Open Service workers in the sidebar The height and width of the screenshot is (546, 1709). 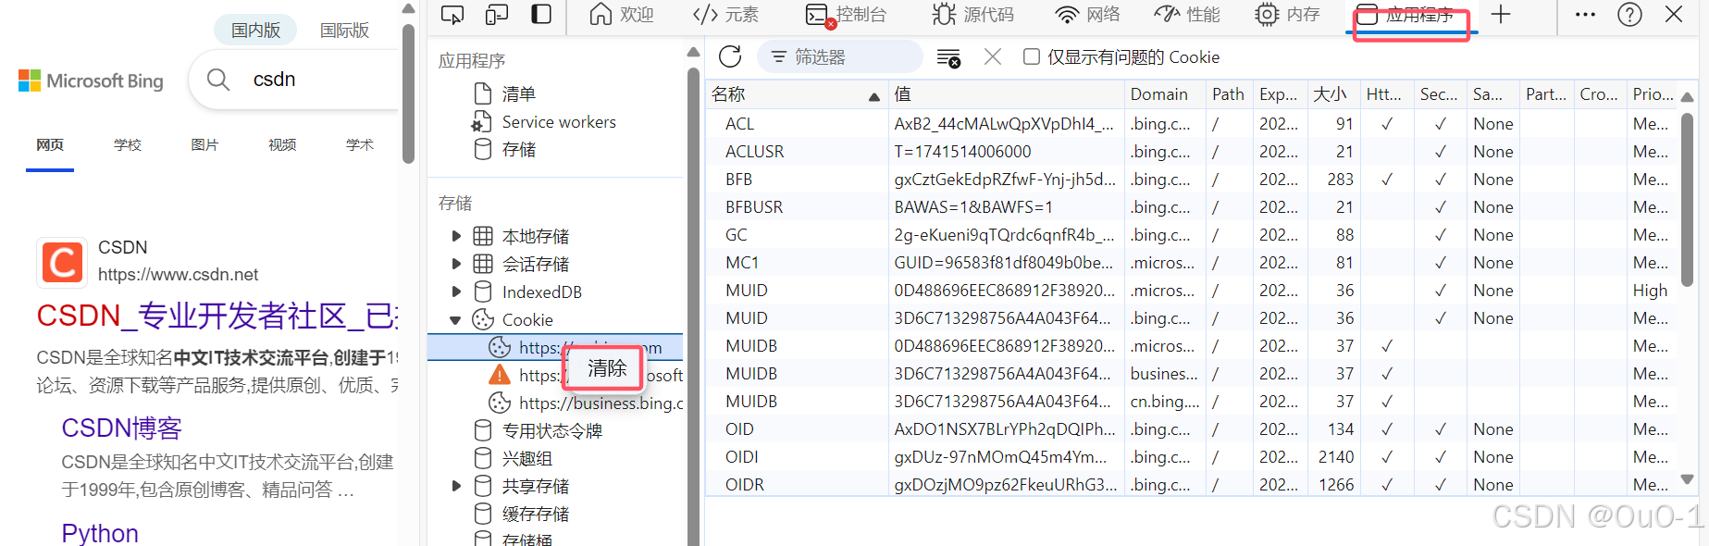coord(559,122)
